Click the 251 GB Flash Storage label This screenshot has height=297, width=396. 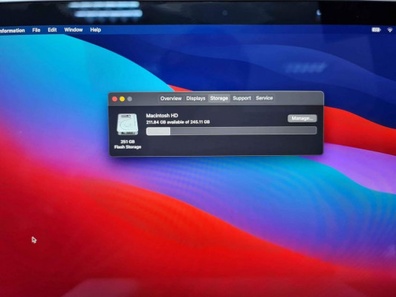(128, 144)
